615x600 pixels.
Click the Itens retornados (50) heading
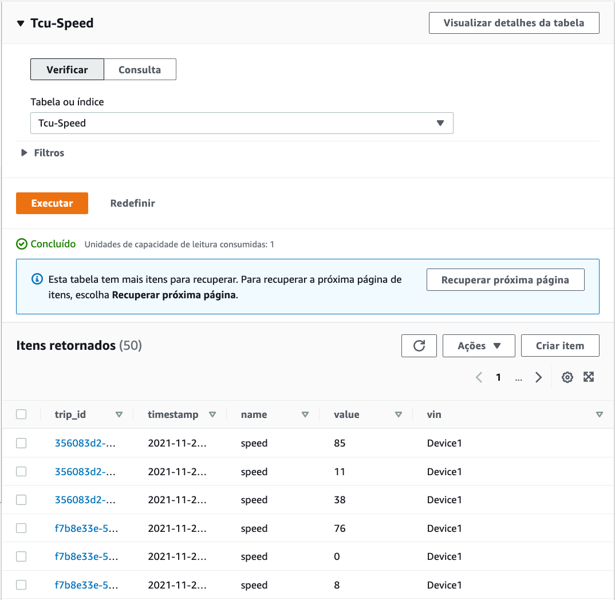(x=79, y=345)
